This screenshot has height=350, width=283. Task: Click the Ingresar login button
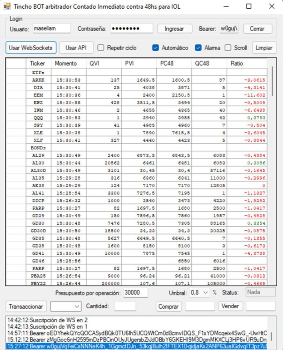(x=175, y=29)
